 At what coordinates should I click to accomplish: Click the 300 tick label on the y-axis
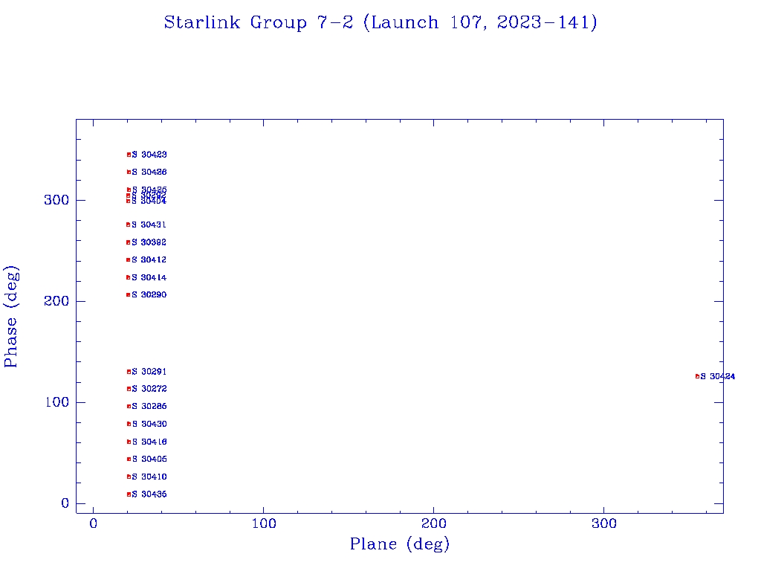[59, 200]
